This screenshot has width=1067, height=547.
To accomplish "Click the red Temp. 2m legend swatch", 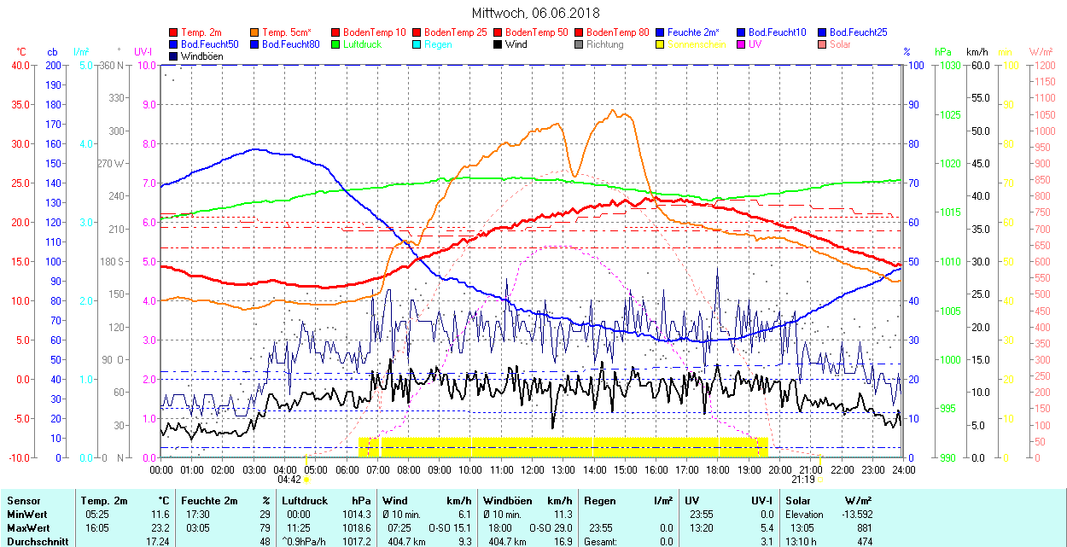I will (x=174, y=32).
